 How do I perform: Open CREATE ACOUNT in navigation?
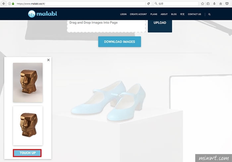138,14
